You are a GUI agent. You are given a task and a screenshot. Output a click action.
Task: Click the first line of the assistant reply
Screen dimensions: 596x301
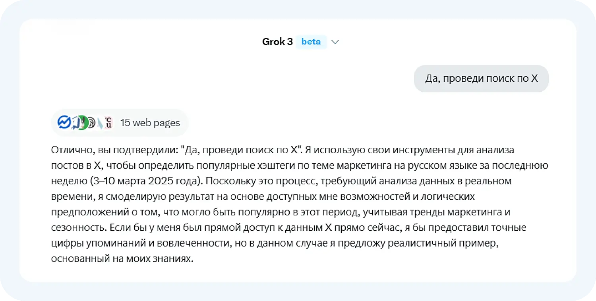(278, 150)
